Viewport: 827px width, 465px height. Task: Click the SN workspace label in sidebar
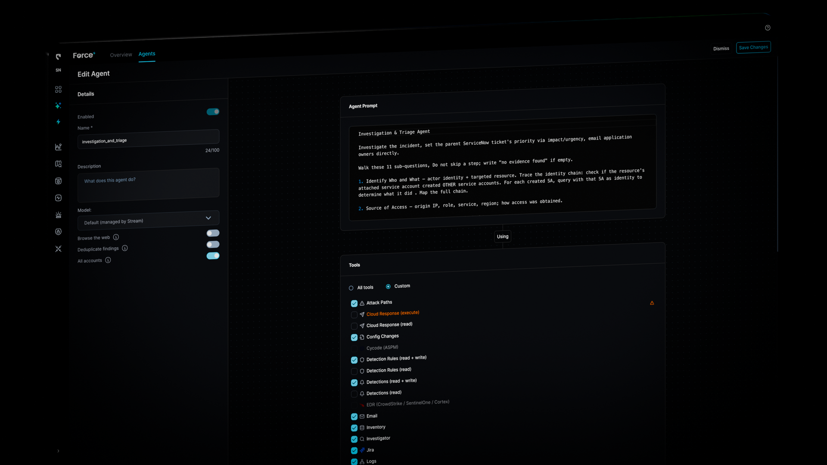pyautogui.click(x=58, y=70)
